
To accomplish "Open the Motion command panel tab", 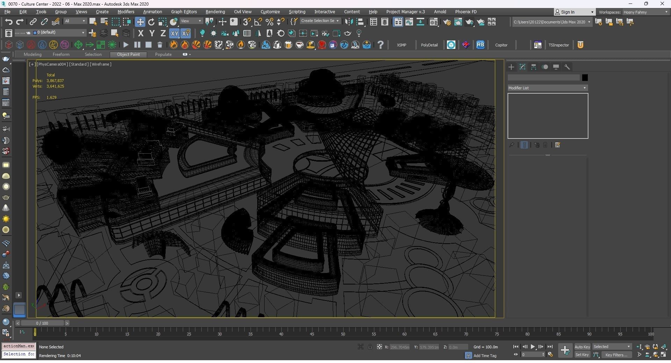I will (x=545, y=67).
